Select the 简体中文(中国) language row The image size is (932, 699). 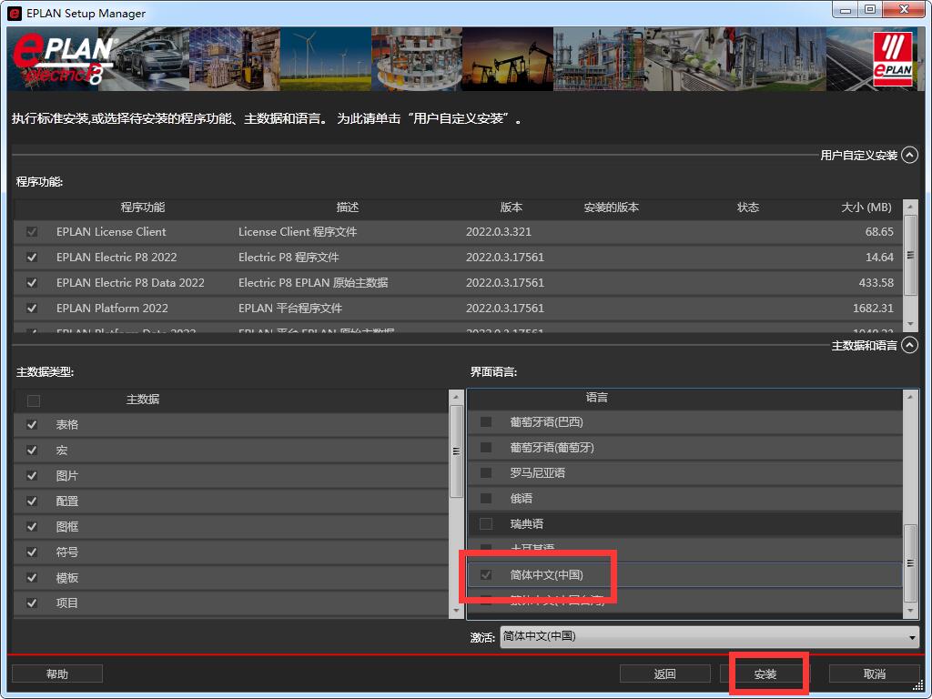pos(546,575)
